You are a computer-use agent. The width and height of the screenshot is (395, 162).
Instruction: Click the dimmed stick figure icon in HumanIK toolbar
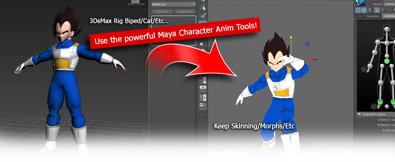tap(389, 10)
